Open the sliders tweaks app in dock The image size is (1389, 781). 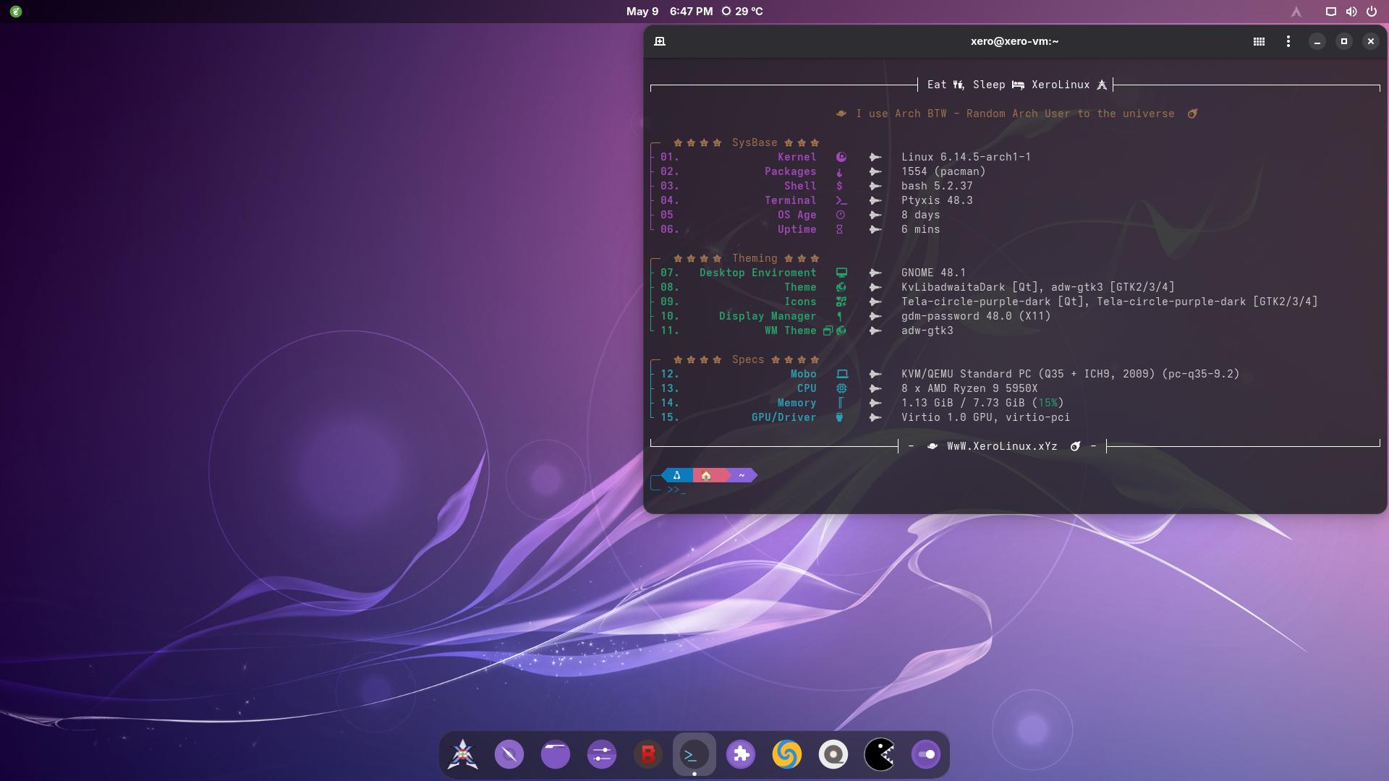pos(602,754)
